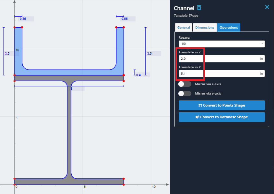274x194 pixels.
Task: Click the left 3.5 height dimension label
Action: click(x=7, y=54)
